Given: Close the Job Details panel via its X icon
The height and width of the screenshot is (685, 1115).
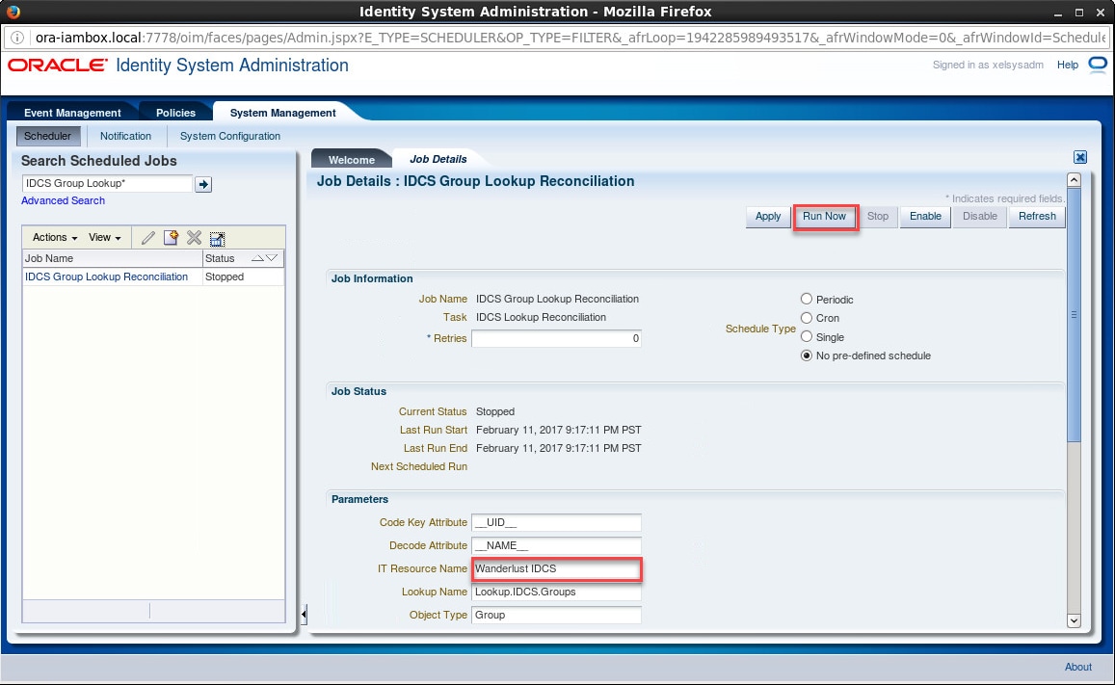Looking at the screenshot, I should coord(1079,156).
